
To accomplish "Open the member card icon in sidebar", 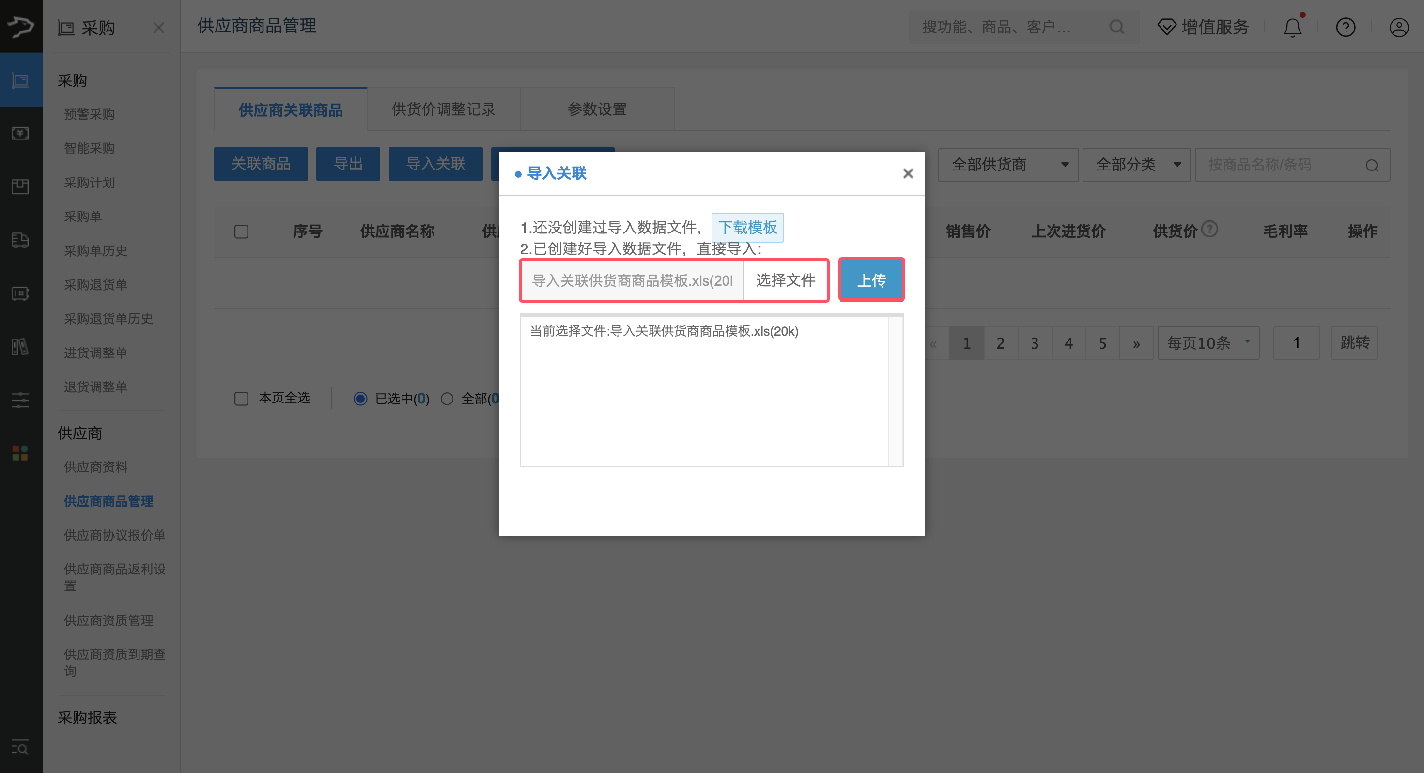I will (x=20, y=293).
